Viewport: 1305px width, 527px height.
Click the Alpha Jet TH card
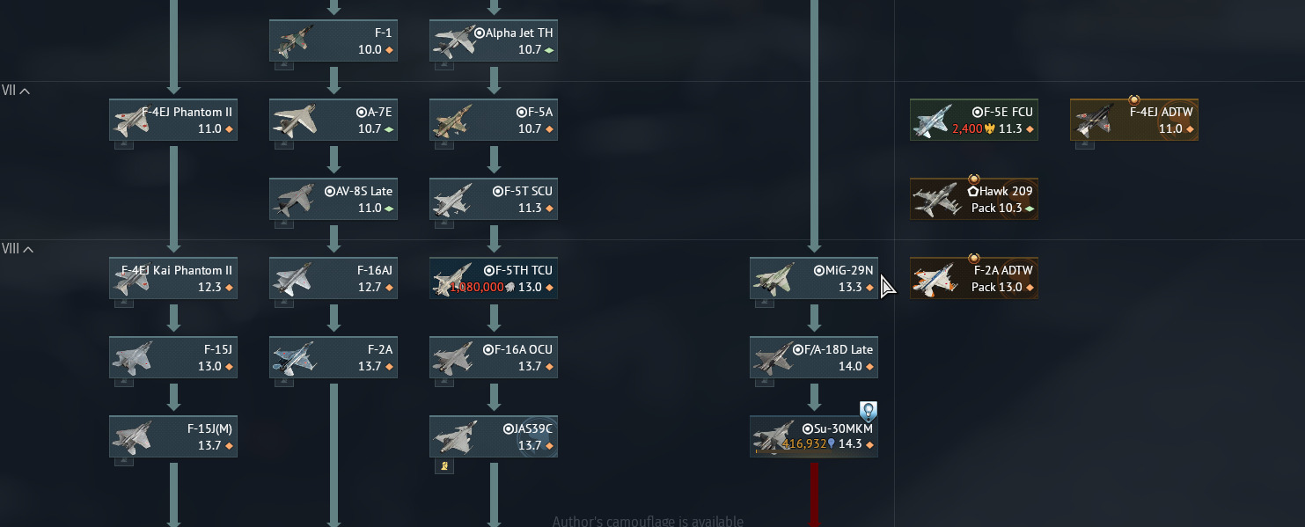click(494, 40)
